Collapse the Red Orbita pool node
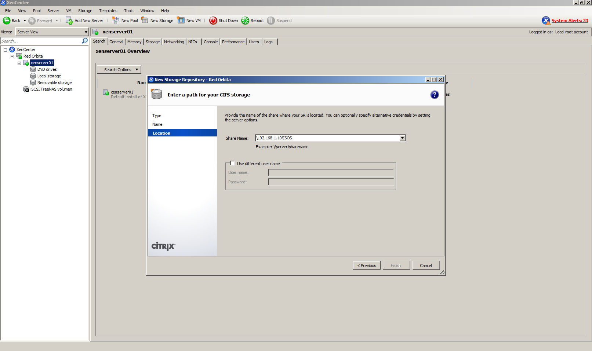The height and width of the screenshot is (351, 592). (12, 56)
